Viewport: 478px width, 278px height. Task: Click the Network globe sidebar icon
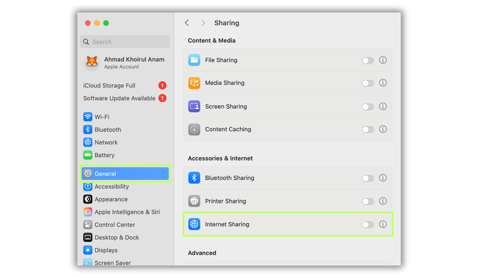(88, 142)
